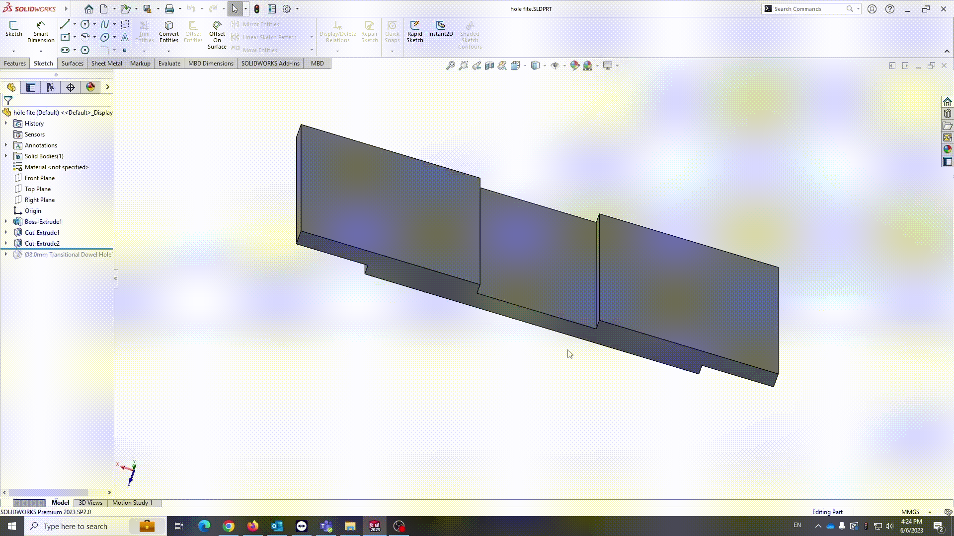Open the Motion Study 1 tab
This screenshot has height=536, width=954.
pos(132,503)
